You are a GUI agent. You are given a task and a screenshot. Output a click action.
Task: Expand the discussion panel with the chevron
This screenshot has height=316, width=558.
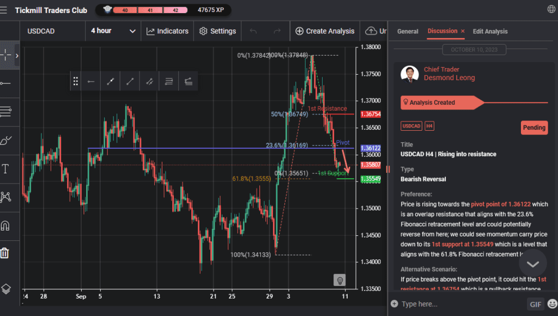point(532,263)
